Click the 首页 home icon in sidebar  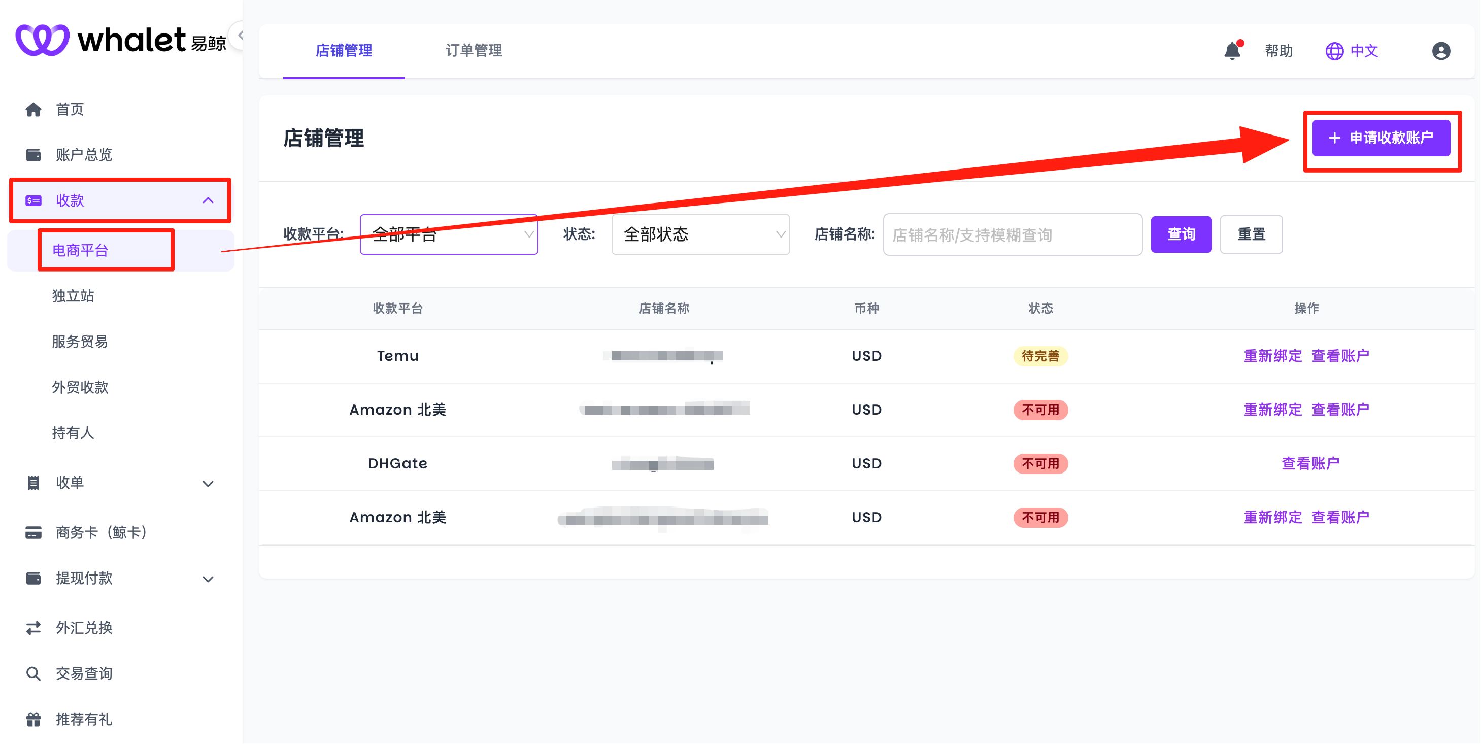tap(33, 109)
